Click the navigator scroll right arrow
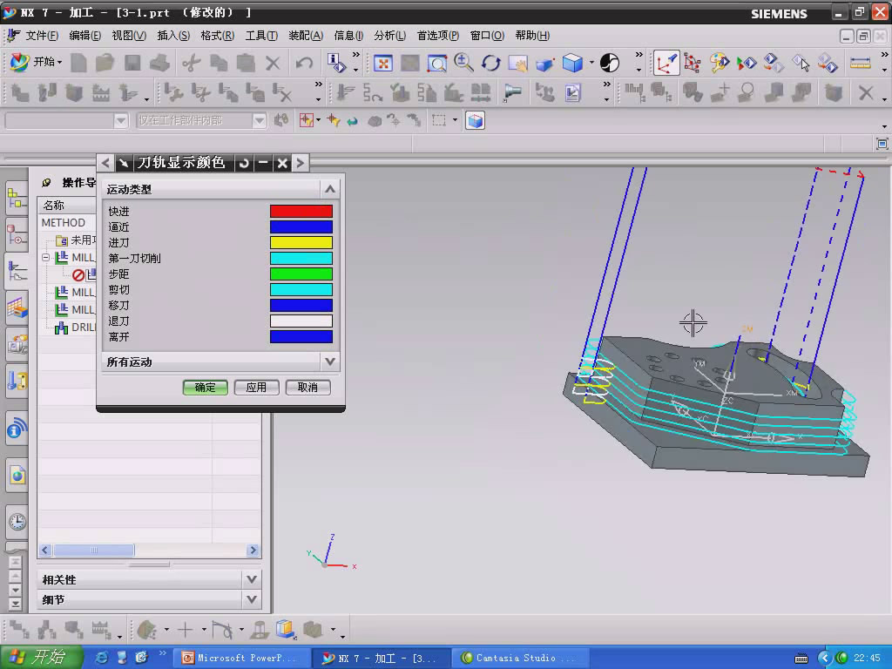Viewport: 892px width, 669px height. click(x=253, y=551)
